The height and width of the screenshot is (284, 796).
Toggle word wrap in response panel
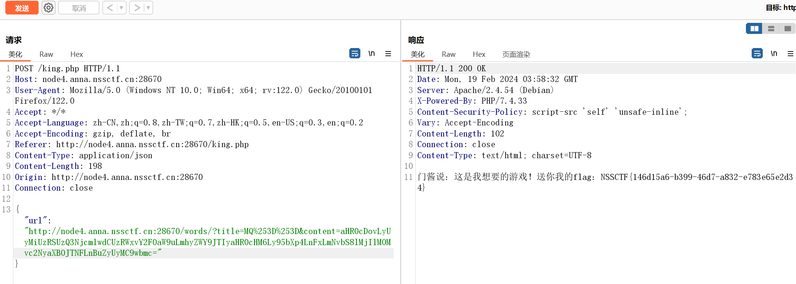click(757, 53)
